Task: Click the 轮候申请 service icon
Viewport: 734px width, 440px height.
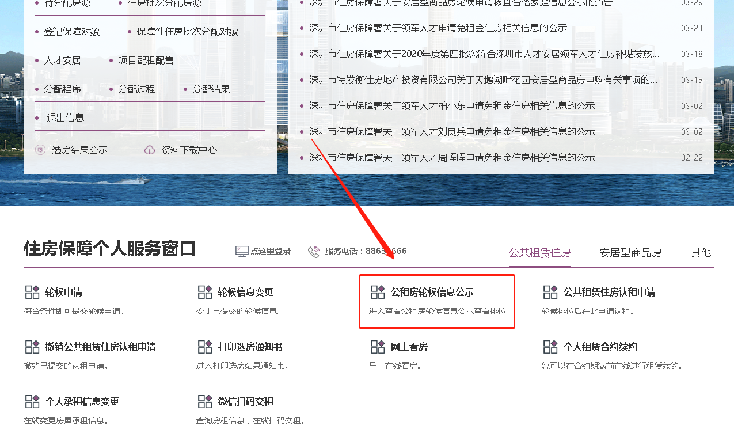Action: (x=32, y=291)
